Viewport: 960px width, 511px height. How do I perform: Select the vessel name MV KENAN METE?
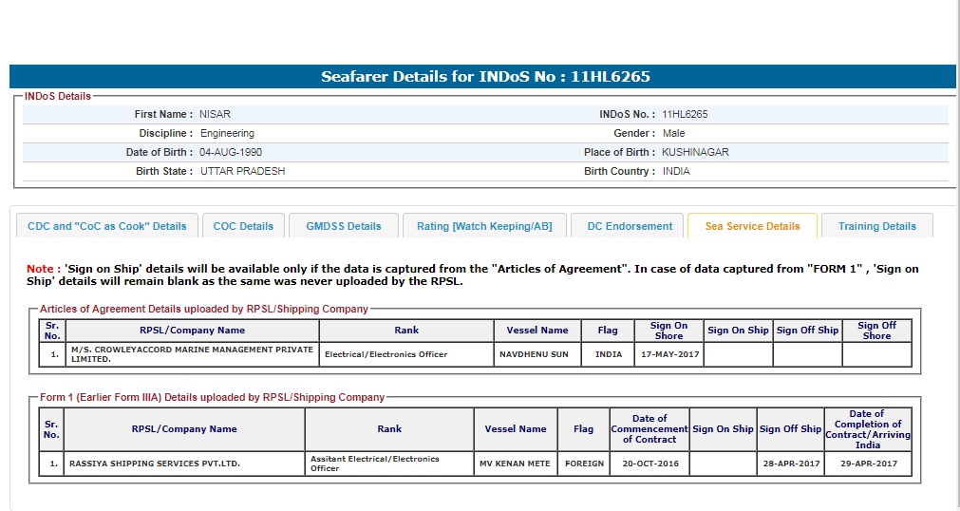[516, 464]
